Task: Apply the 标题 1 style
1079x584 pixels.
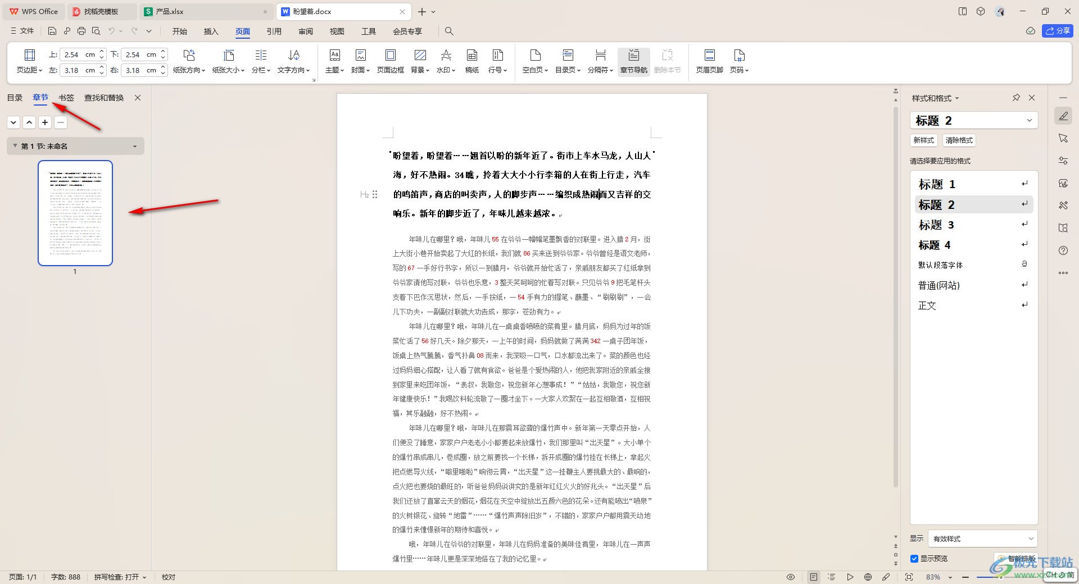Action: pos(974,184)
